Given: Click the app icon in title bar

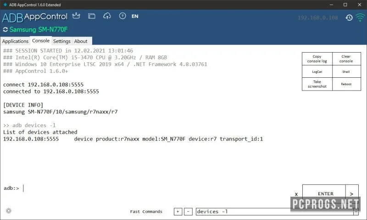Looking at the screenshot, I should (x=5, y=5).
